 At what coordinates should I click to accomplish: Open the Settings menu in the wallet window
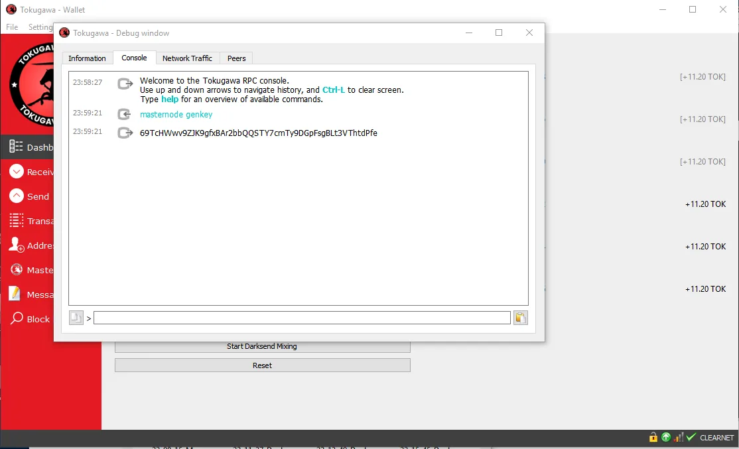click(40, 27)
